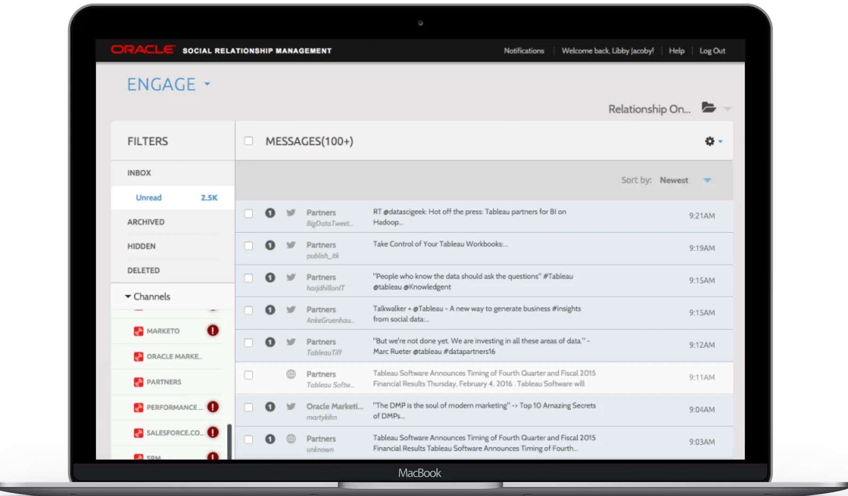Click the red alert icon beside MARKETO
The width and height of the screenshot is (848, 496).
pyautogui.click(x=213, y=330)
